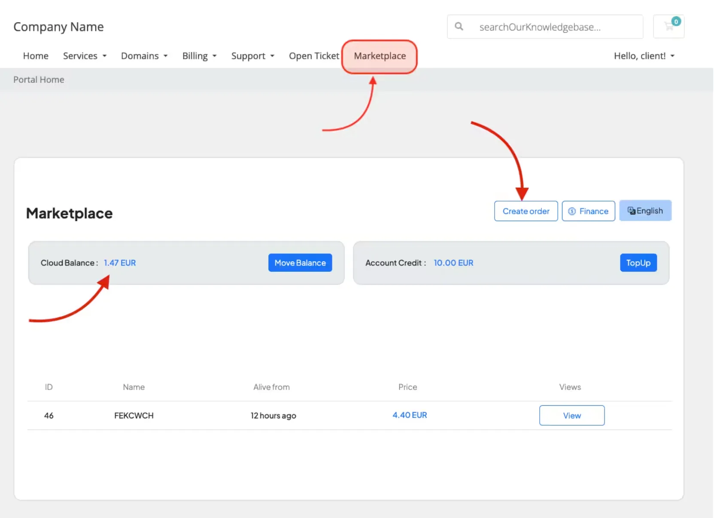Select the Marketplace menu item
Image resolution: width=714 pixels, height=518 pixels.
point(380,56)
